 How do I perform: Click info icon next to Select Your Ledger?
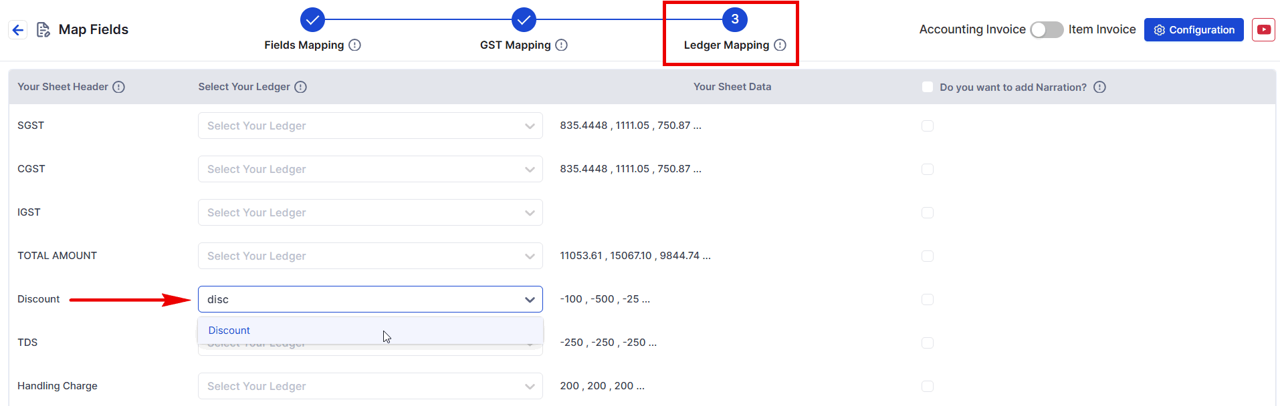(x=301, y=87)
